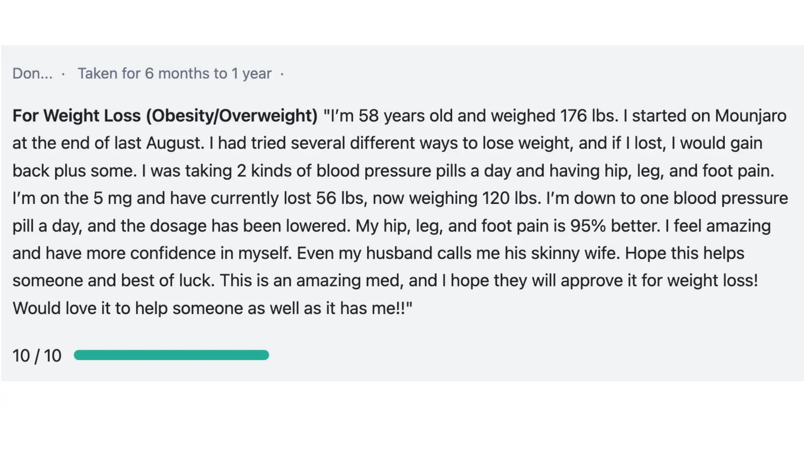Click the trailing dot after "1 year"
804x452 pixels.
point(282,74)
